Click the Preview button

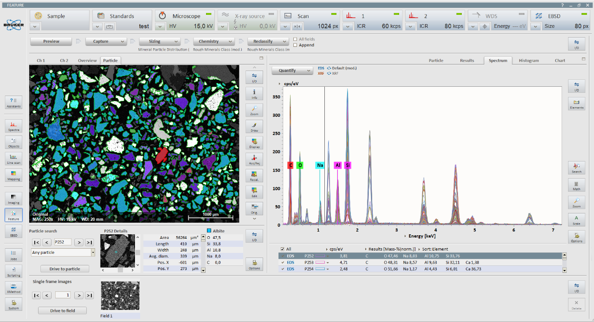coord(50,41)
